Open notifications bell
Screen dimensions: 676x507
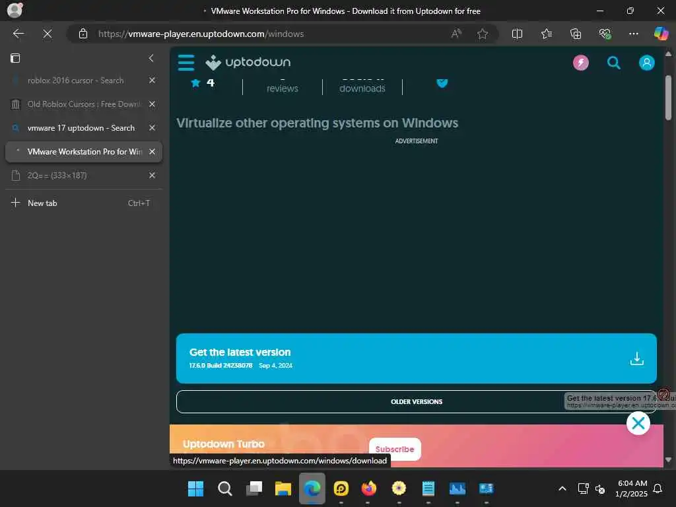(x=658, y=489)
